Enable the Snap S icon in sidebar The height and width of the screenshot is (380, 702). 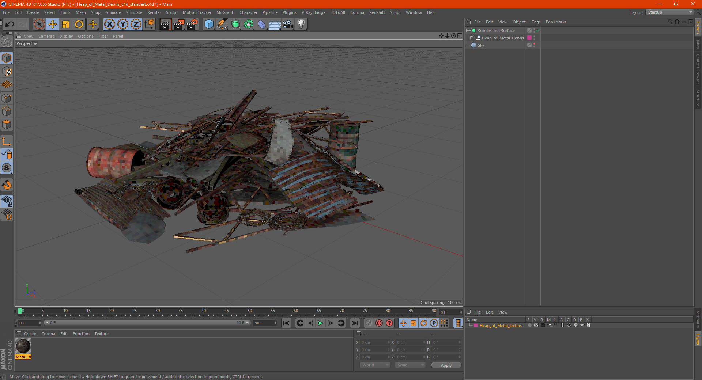(x=7, y=168)
